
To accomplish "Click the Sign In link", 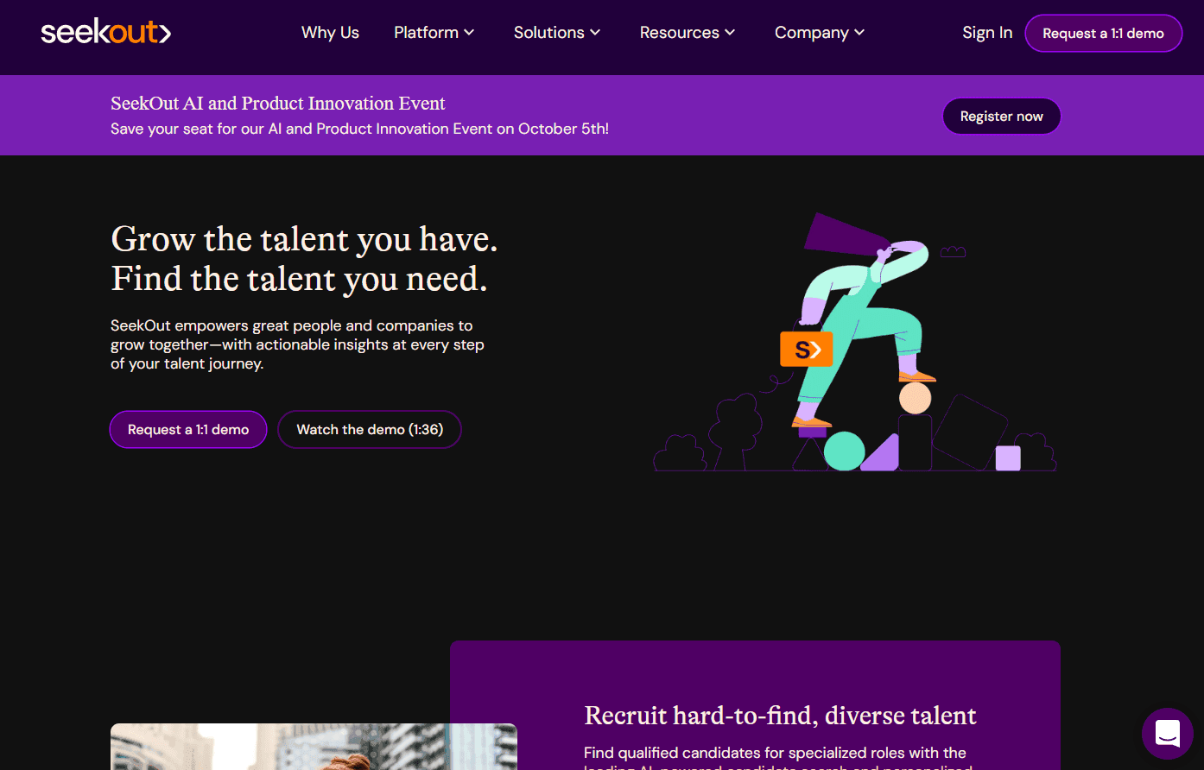I will (x=987, y=33).
